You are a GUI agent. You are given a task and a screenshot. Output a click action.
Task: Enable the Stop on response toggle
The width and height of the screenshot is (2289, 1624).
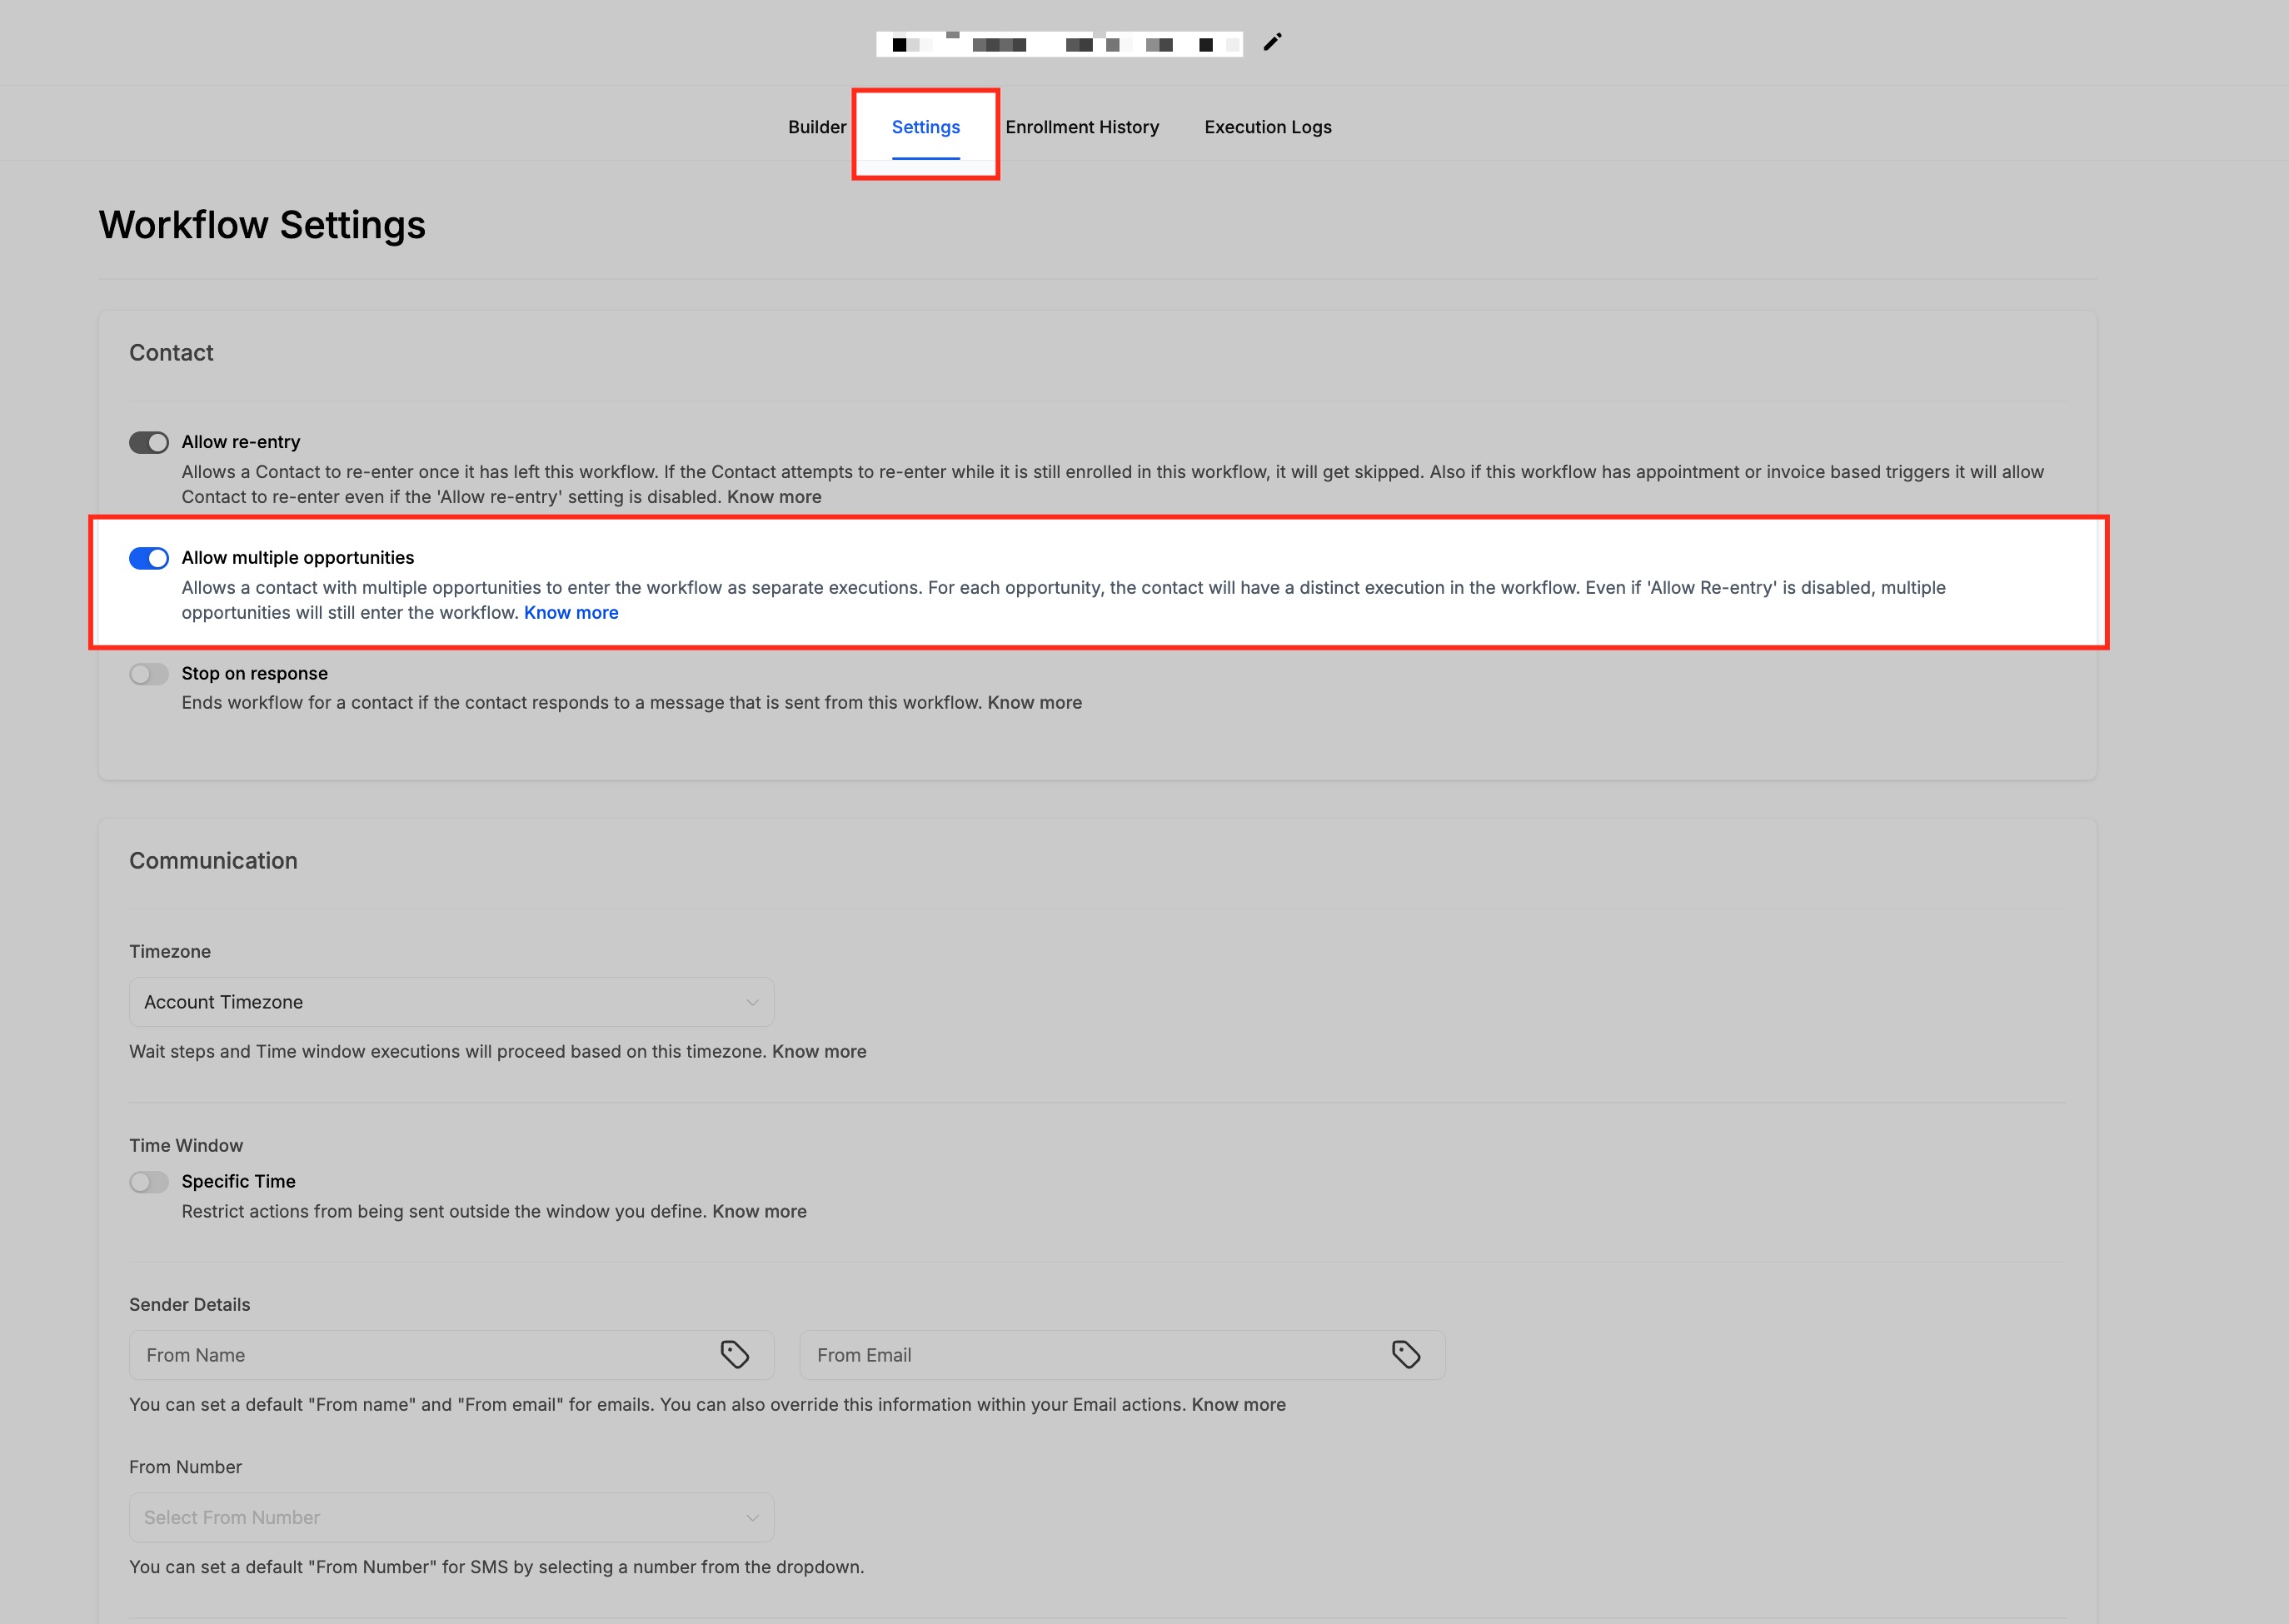pyautogui.click(x=149, y=674)
